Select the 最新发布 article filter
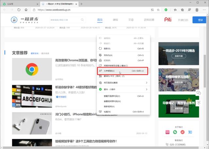The height and width of the screenshot is (149, 209). (x=35, y=53)
